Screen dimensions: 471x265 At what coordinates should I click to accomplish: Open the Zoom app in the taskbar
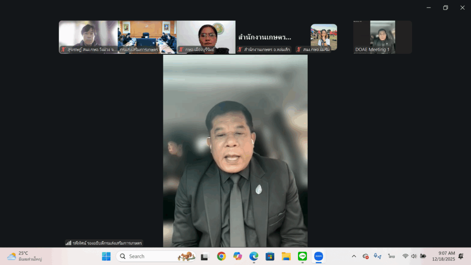(x=318, y=256)
